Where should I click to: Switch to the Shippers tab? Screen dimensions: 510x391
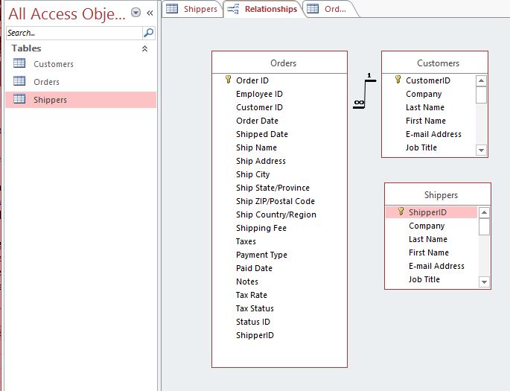coord(192,9)
